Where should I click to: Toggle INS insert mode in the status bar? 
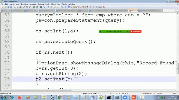(x=174, y=93)
